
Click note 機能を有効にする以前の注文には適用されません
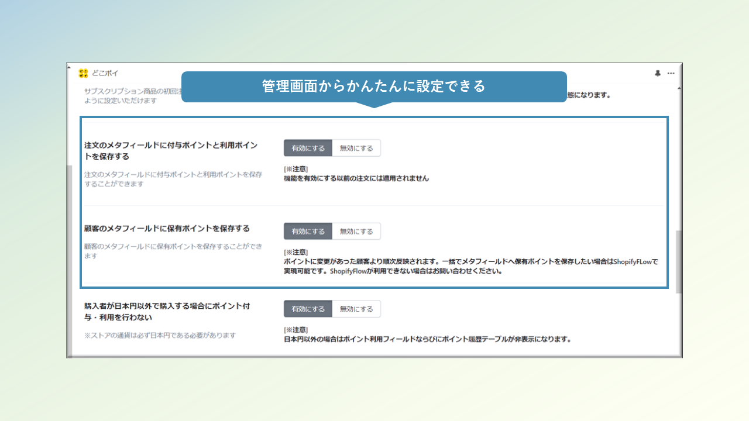(356, 178)
